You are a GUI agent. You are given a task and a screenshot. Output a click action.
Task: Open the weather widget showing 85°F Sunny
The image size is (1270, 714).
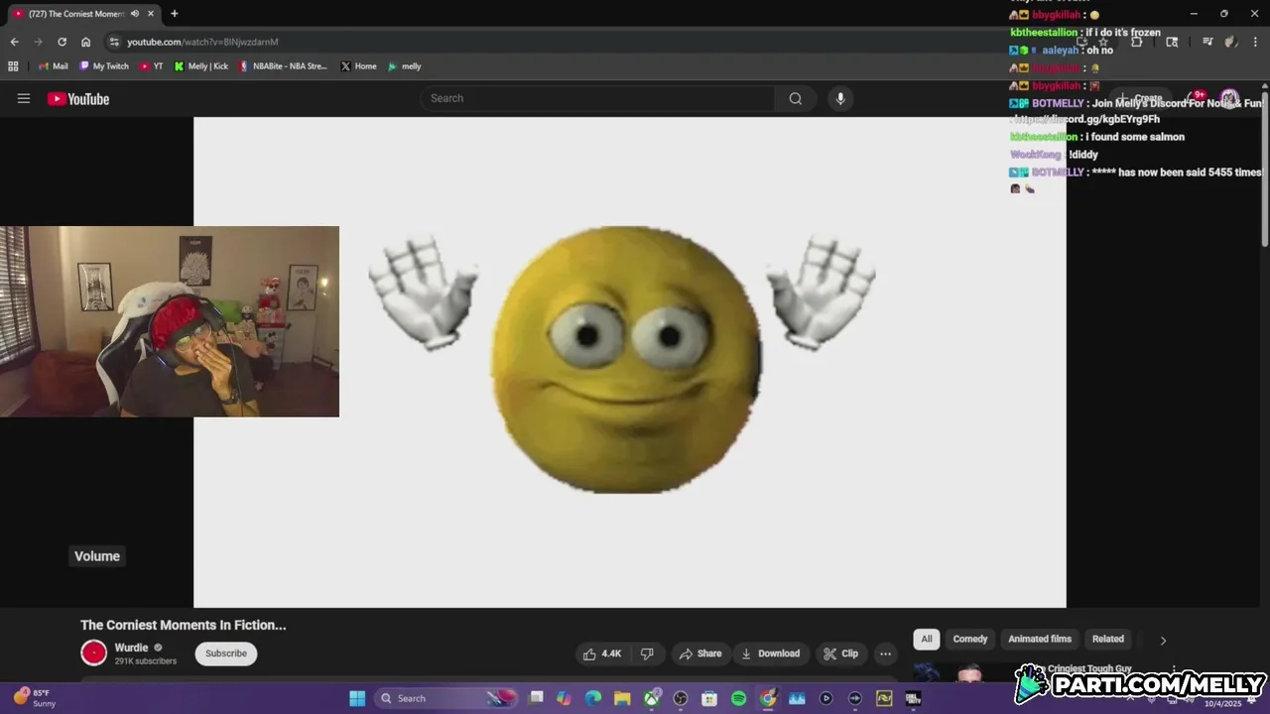35,698
